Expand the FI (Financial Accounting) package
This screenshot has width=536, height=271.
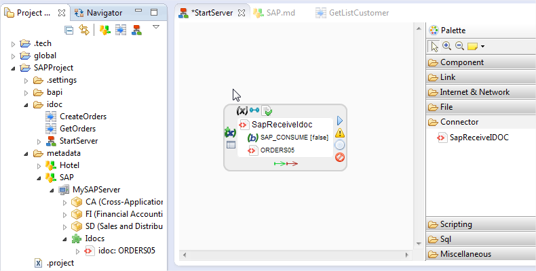(65, 215)
